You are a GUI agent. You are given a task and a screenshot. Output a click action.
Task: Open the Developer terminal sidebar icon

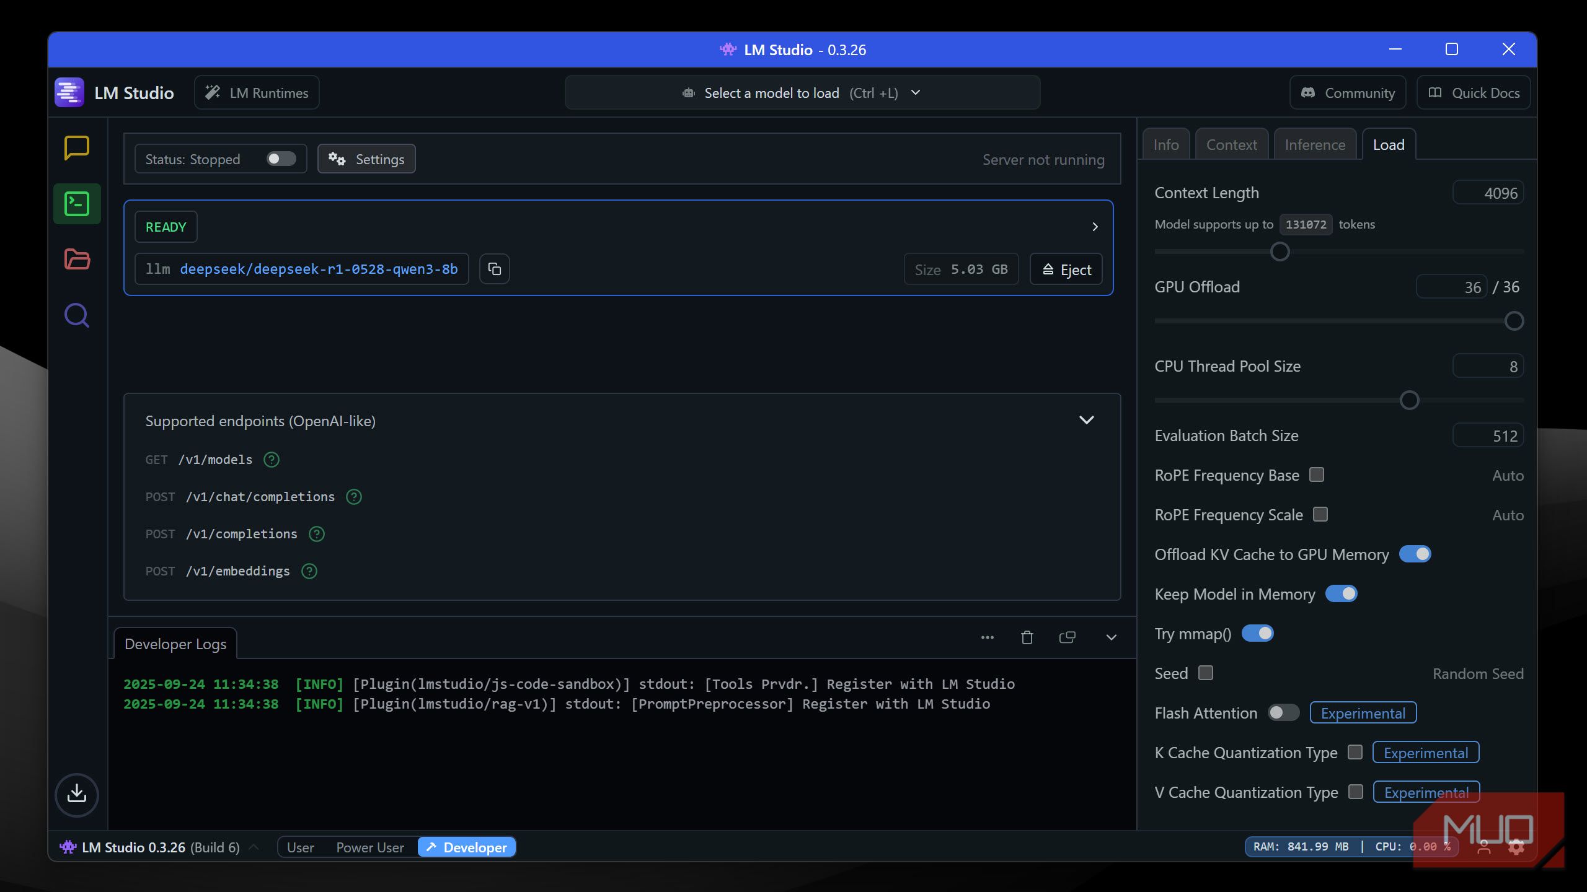[x=77, y=204]
